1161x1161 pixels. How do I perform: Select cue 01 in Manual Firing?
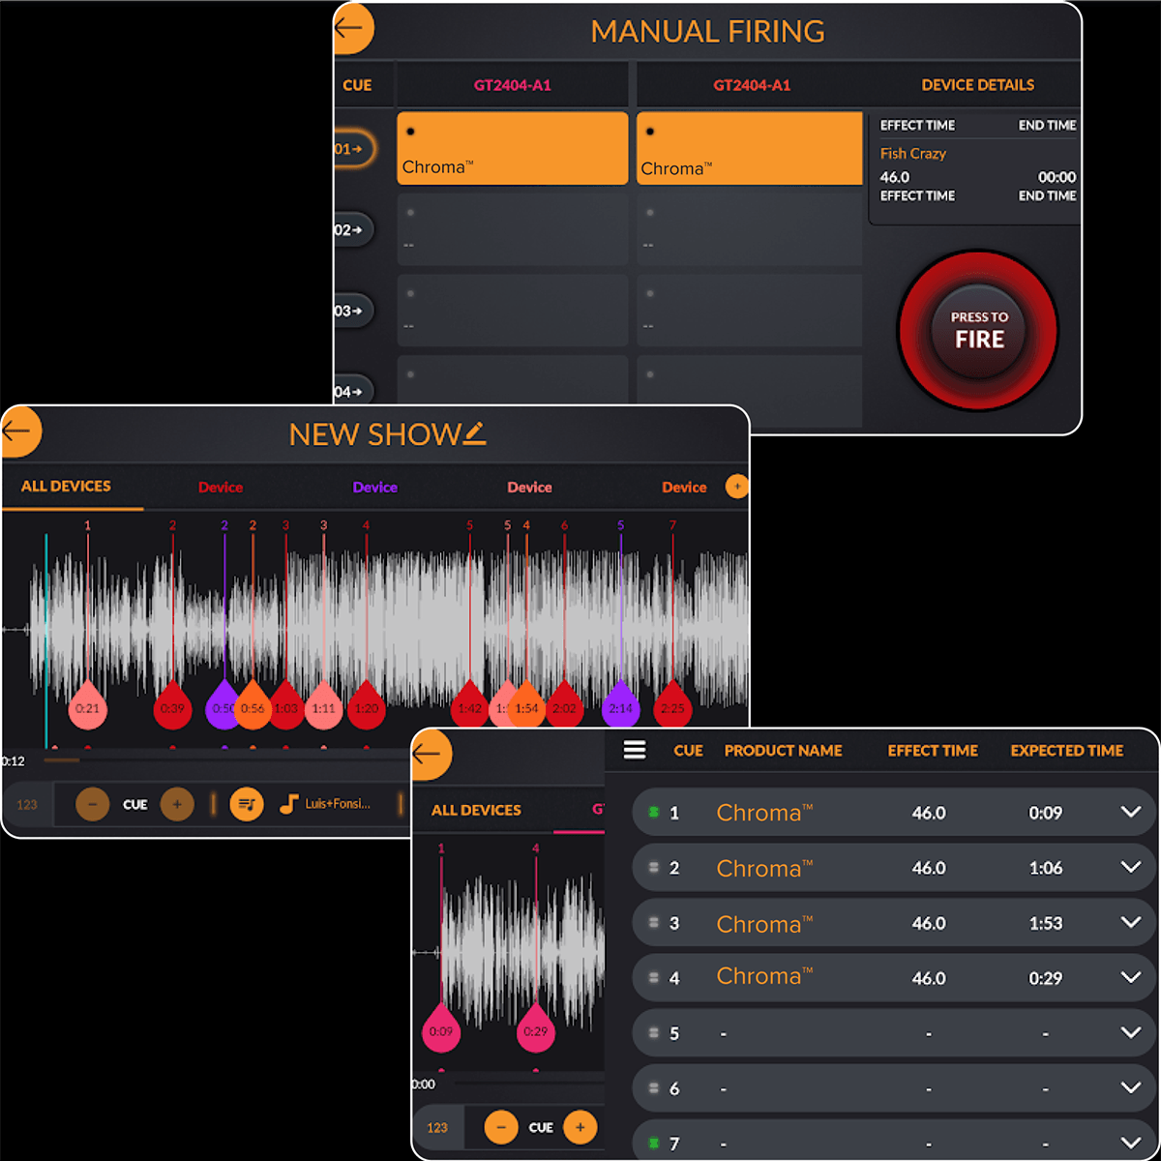(x=351, y=149)
